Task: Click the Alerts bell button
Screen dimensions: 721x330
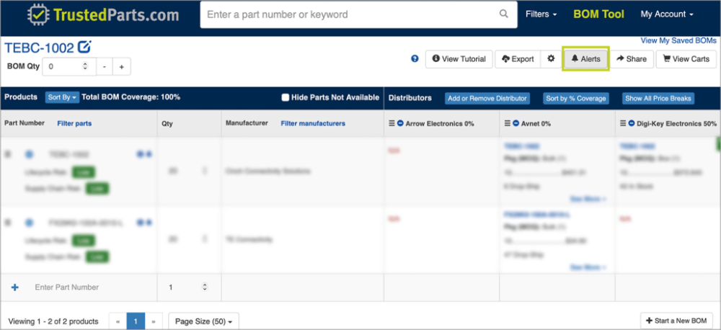Action: [585, 59]
